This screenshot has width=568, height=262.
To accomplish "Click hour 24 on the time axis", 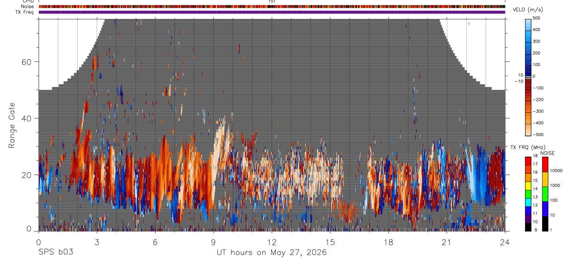I will (505, 242).
